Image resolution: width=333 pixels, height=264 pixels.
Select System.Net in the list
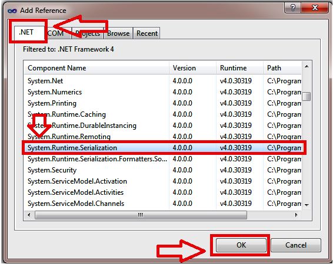pos(163,81)
